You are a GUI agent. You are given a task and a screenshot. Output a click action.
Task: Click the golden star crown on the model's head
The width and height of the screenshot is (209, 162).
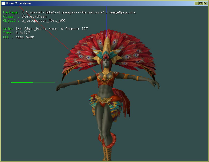coord(107,50)
